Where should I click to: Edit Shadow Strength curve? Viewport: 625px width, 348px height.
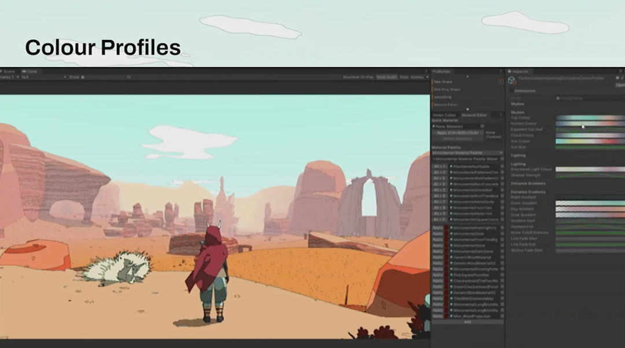(x=590, y=175)
